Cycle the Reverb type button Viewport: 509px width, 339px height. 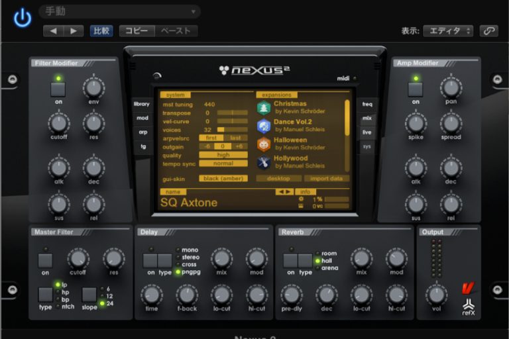[305, 260]
